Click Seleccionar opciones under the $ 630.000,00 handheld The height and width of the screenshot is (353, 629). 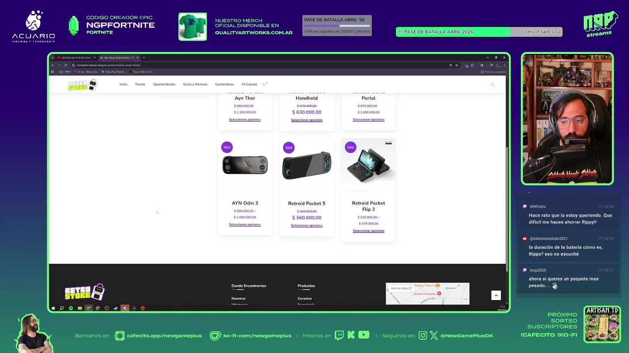pyautogui.click(x=307, y=120)
